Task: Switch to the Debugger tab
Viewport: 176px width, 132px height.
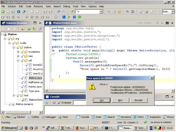Action: pos(49,117)
